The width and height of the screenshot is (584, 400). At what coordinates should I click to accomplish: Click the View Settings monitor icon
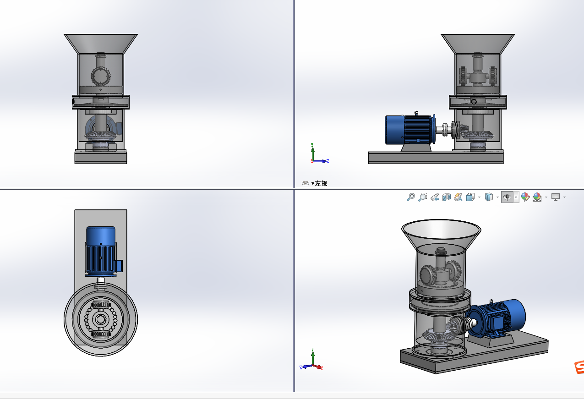(556, 197)
